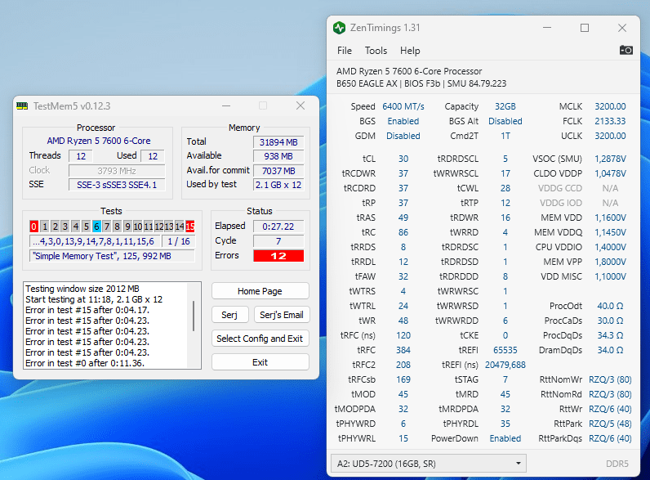Click the Threads value 12 field

coord(81,156)
